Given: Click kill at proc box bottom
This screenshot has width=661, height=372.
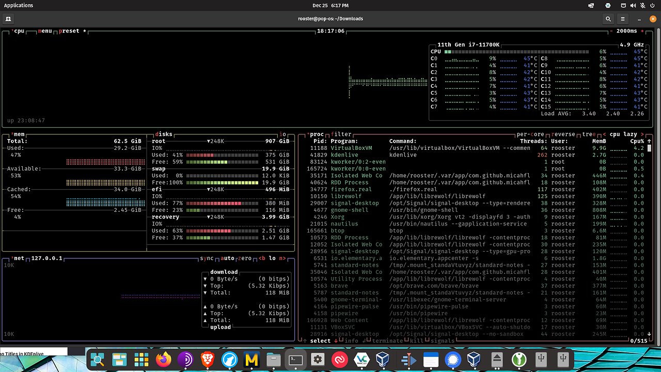Looking at the screenshot, I should point(416,341).
